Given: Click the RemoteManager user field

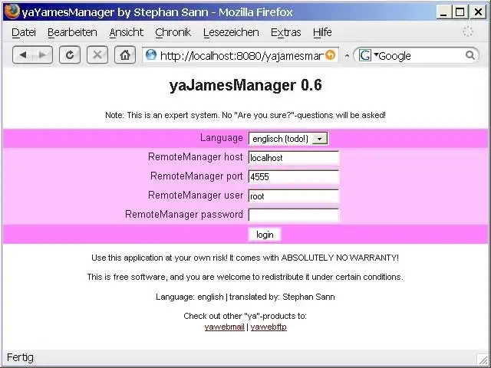Looking at the screenshot, I should pos(293,196).
